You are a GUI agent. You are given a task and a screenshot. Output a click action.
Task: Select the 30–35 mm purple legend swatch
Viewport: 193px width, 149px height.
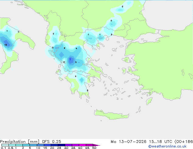coord(68,145)
